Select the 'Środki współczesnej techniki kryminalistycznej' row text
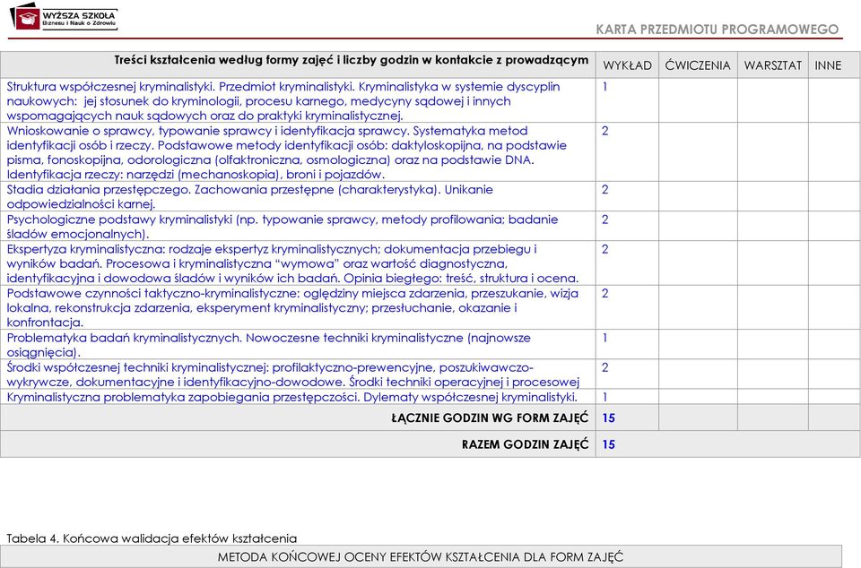This screenshot has width=861, height=568. click(x=293, y=374)
